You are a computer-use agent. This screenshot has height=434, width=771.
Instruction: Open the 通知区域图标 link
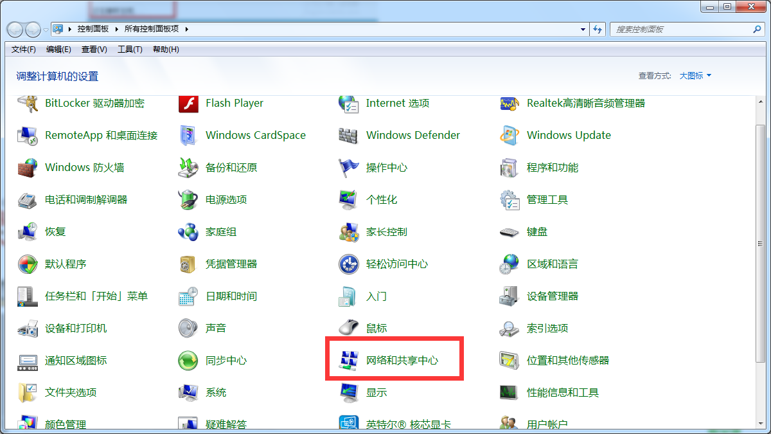pos(76,361)
